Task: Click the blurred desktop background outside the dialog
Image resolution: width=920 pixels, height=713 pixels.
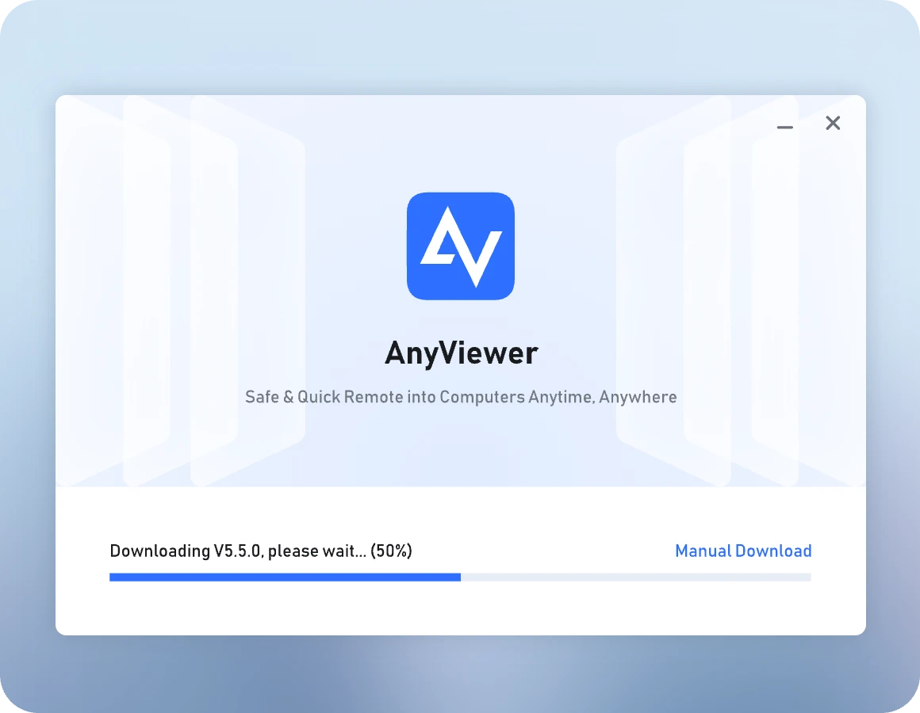Action: tap(461, 673)
